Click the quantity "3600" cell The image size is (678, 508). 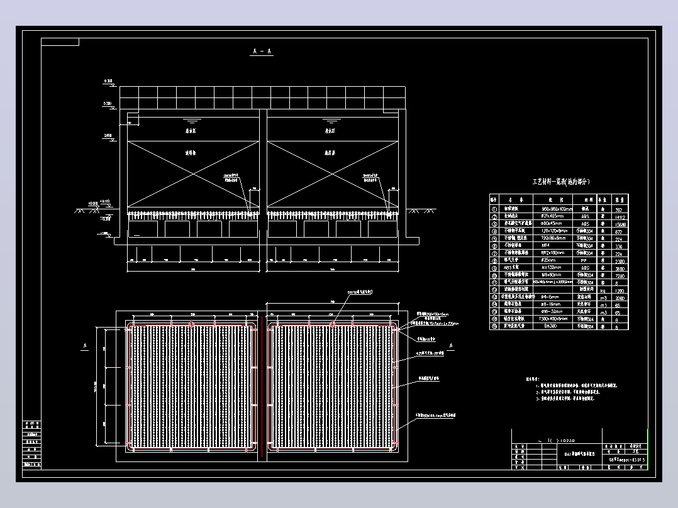(619, 268)
